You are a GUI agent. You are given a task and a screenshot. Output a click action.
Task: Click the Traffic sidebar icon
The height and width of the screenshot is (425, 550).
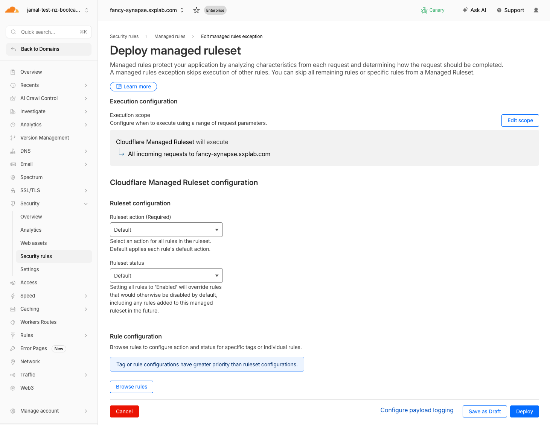tap(13, 375)
